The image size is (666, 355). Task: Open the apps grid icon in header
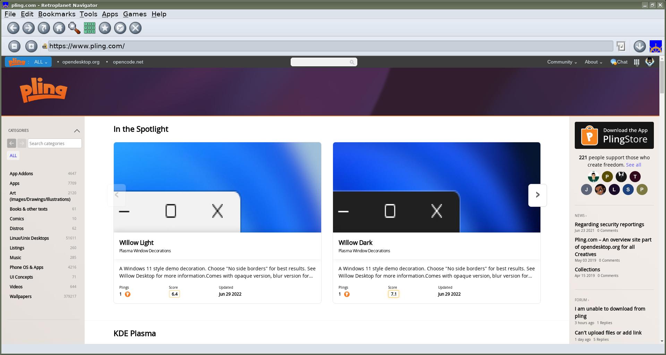(x=637, y=62)
